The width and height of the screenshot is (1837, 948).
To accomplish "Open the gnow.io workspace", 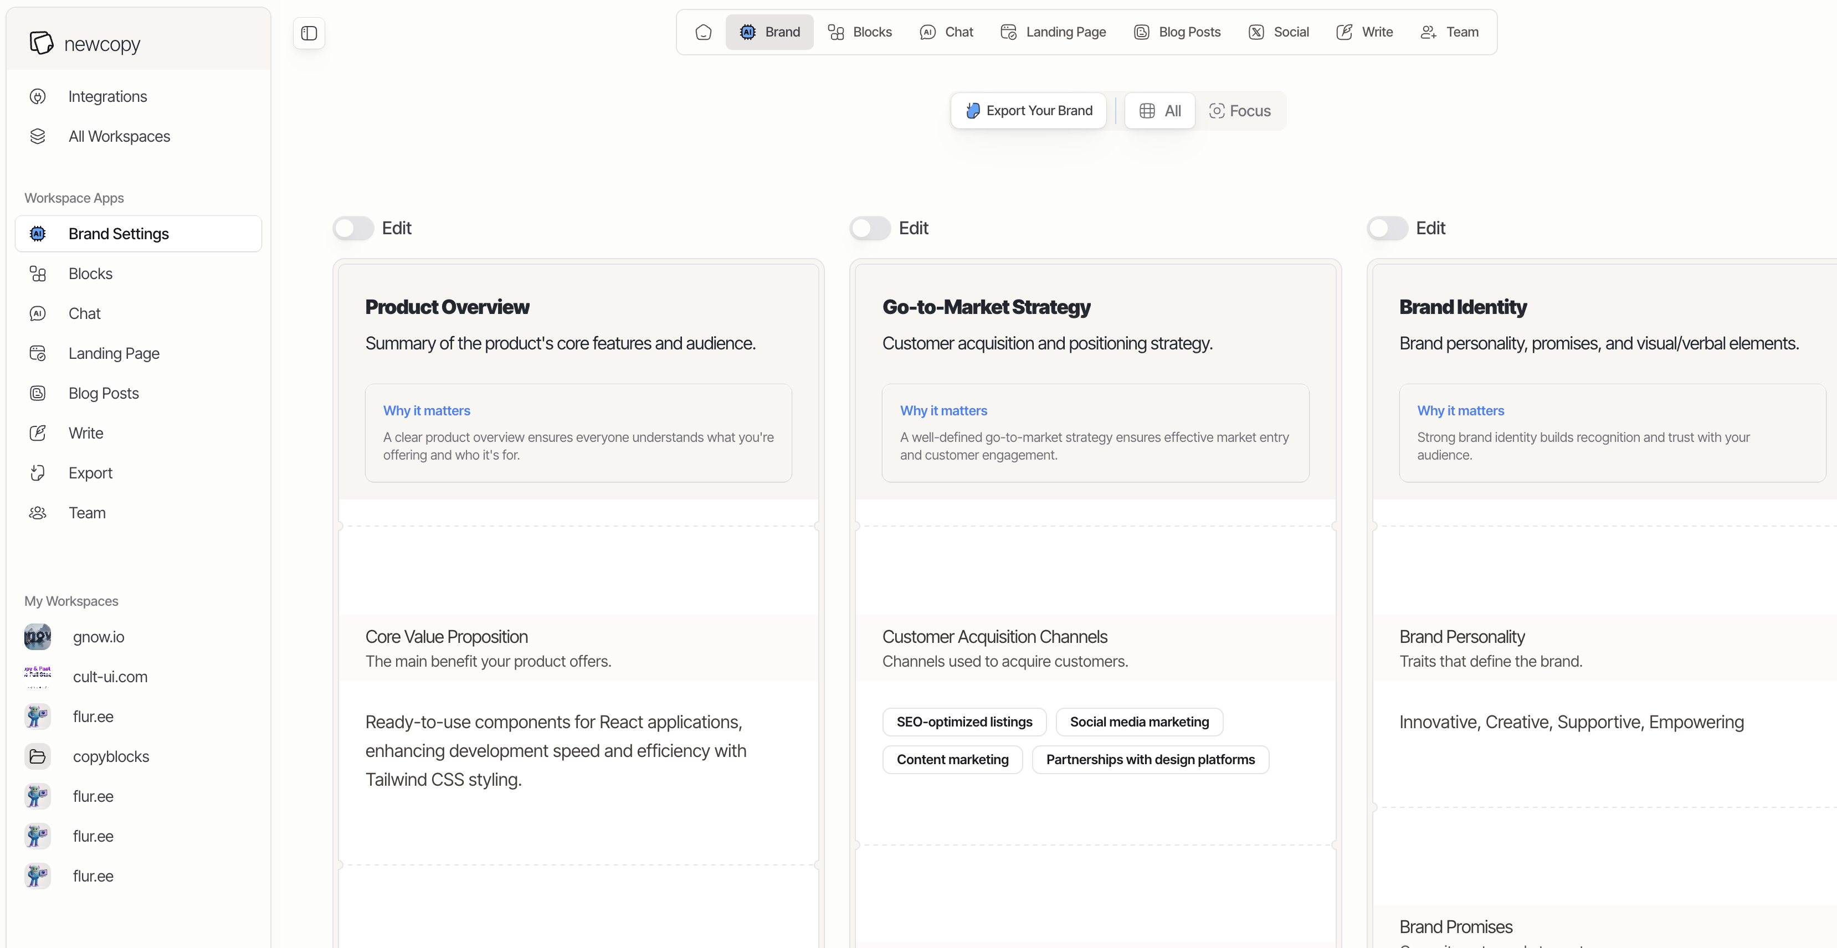I will click(x=99, y=636).
